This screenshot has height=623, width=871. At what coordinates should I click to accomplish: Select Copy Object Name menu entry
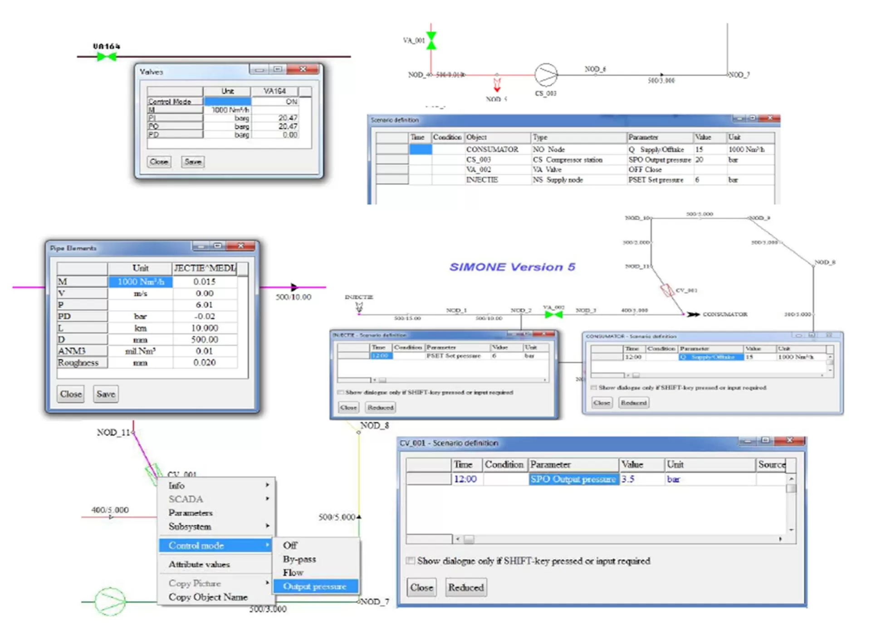coord(208,597)
